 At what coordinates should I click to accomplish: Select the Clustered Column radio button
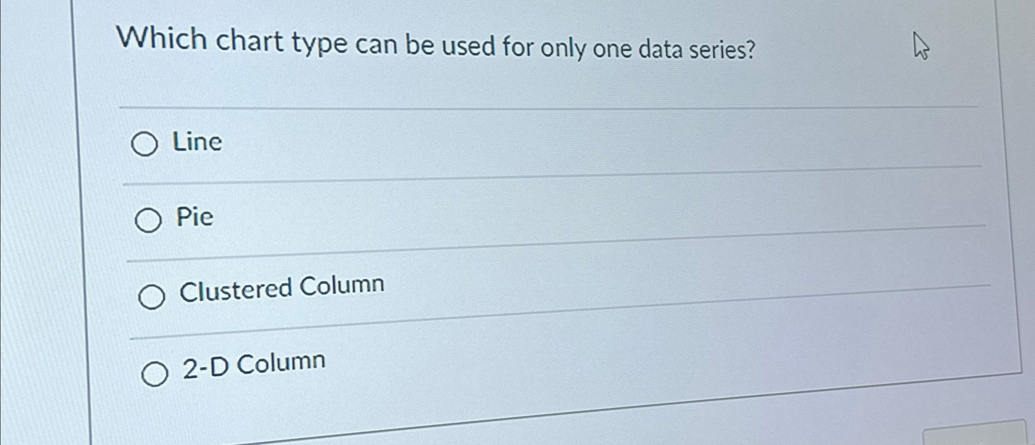click(153, 295)
